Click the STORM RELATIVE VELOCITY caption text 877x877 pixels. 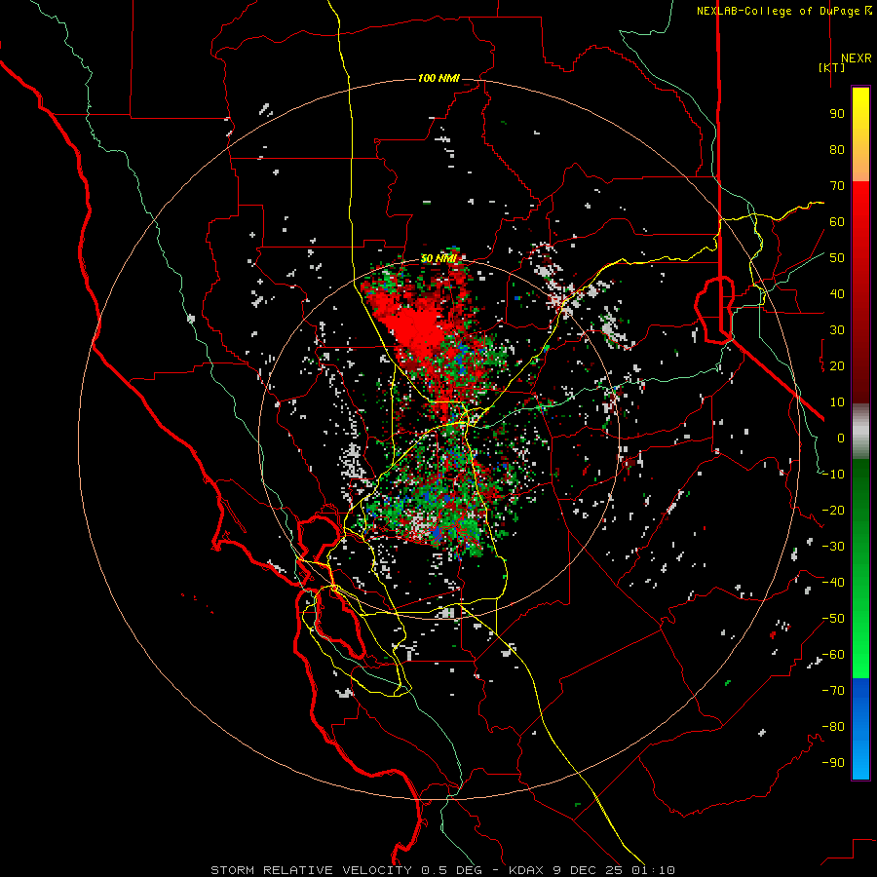click(311, 870)
